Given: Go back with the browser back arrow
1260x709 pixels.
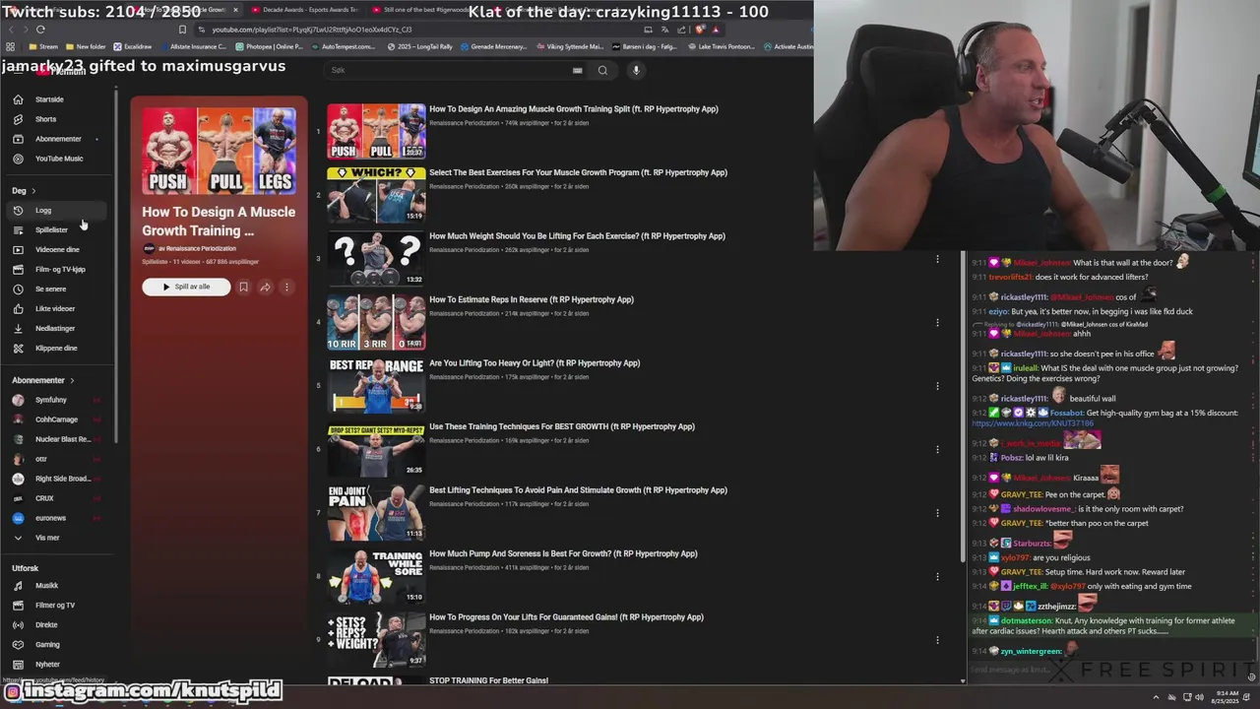Looking at the screenshot, I should [11, 30].
